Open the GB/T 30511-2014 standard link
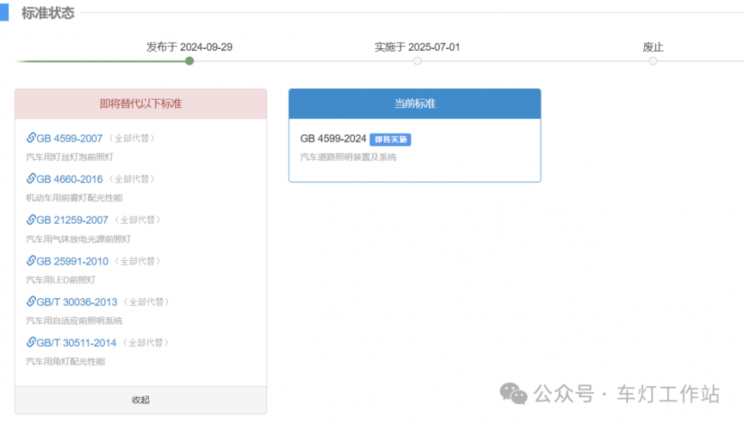The image size is (744, 424). tap(76, 343)
